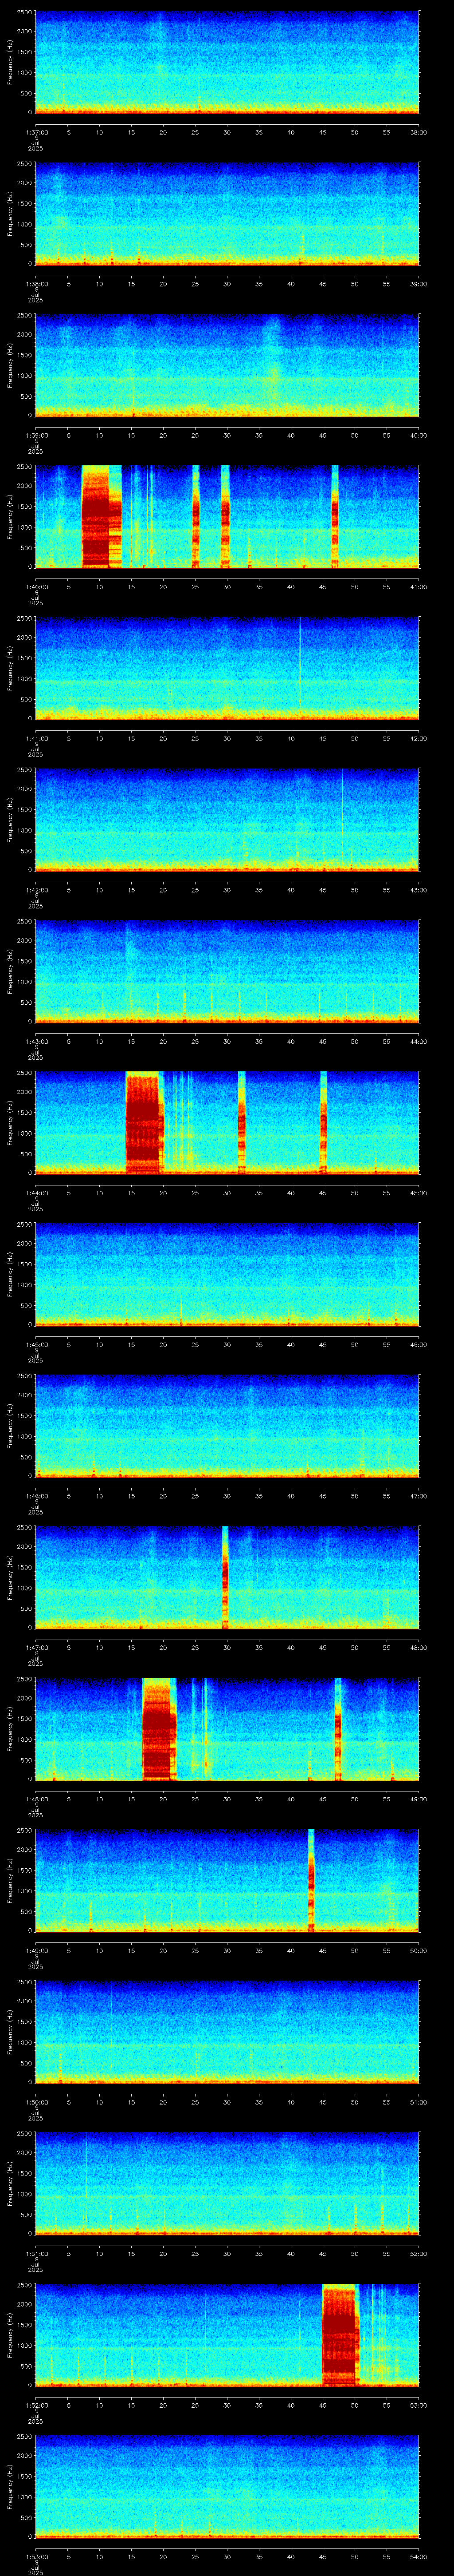454x2576 pixels.
Task: Click the 1:52:00 start time label
Action: coord(36,2405)
